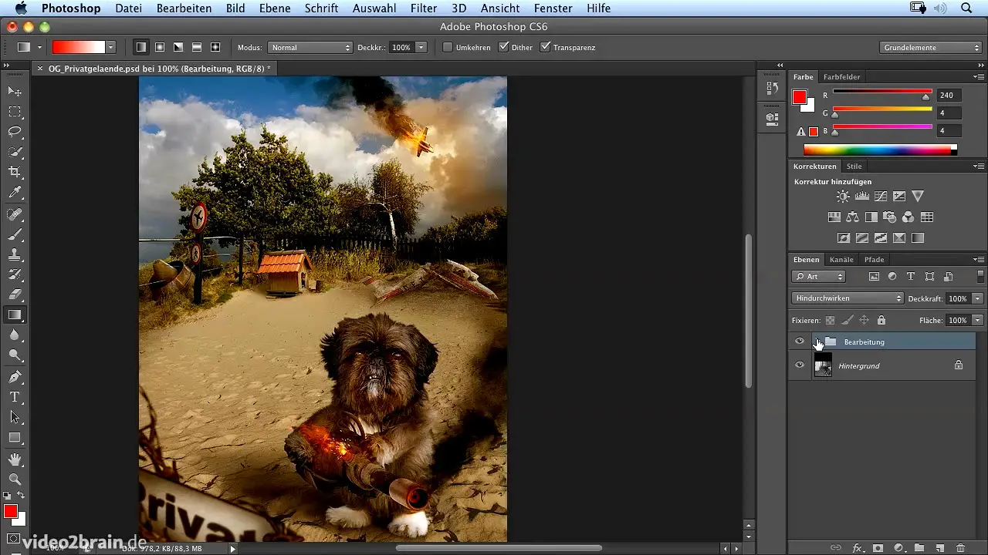
Task: Select the Eraser tool
Action: pyautogui.click(x=15, y=294)
